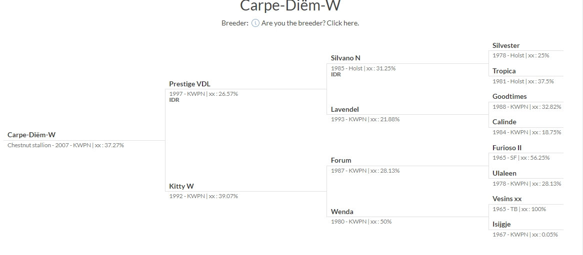The width and height of the screenshot is (583, 255).
Task: Open Isijgje horse entry
Action: (x=501, y=224)
